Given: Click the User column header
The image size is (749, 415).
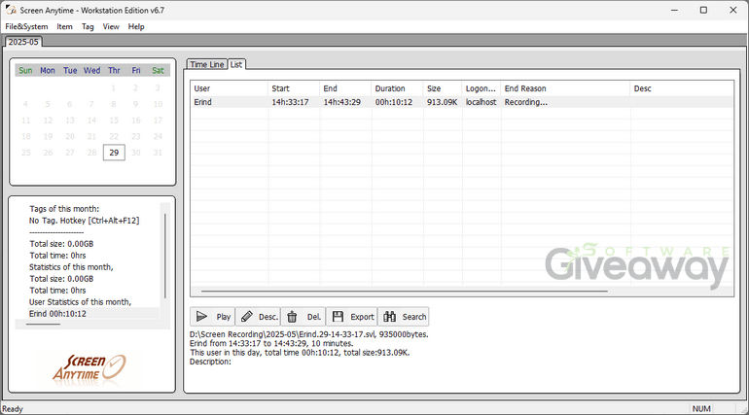Looking at the screenshot, I should click(x=230, y=88).
